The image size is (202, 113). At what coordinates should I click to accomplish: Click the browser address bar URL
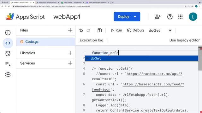coord(53,6)
